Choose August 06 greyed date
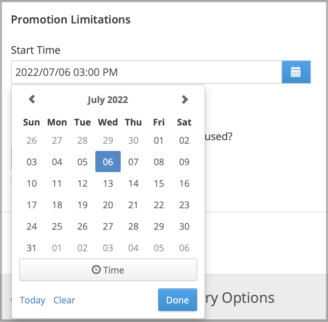Screen dimensions: 328x322 coord(184,248)
